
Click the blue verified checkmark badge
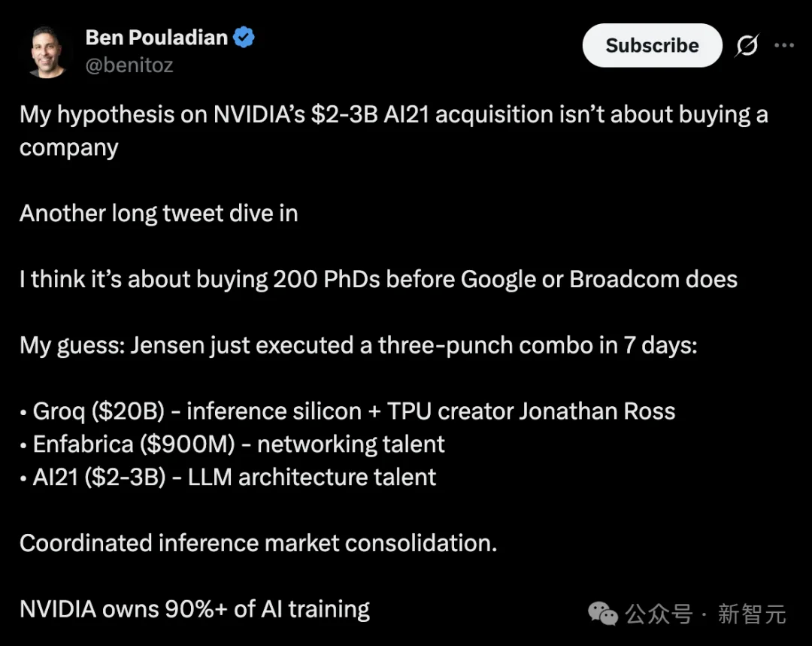[244, 38]
